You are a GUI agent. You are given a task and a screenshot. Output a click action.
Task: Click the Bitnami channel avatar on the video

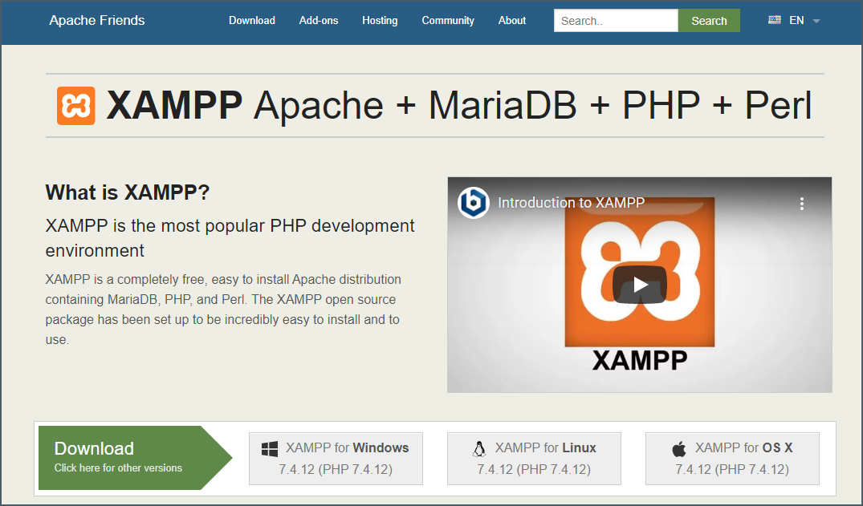click(474, 203)
